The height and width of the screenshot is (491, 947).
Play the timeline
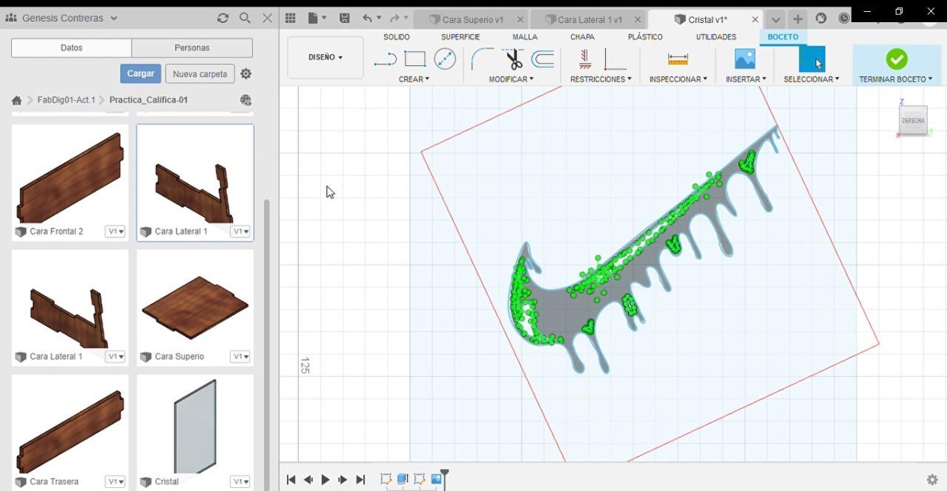[x=326, y=480]
